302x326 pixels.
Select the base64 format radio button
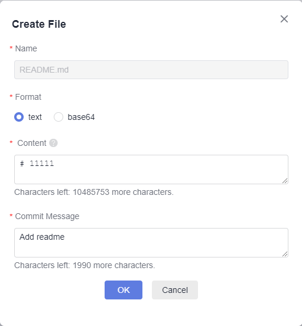59,117
